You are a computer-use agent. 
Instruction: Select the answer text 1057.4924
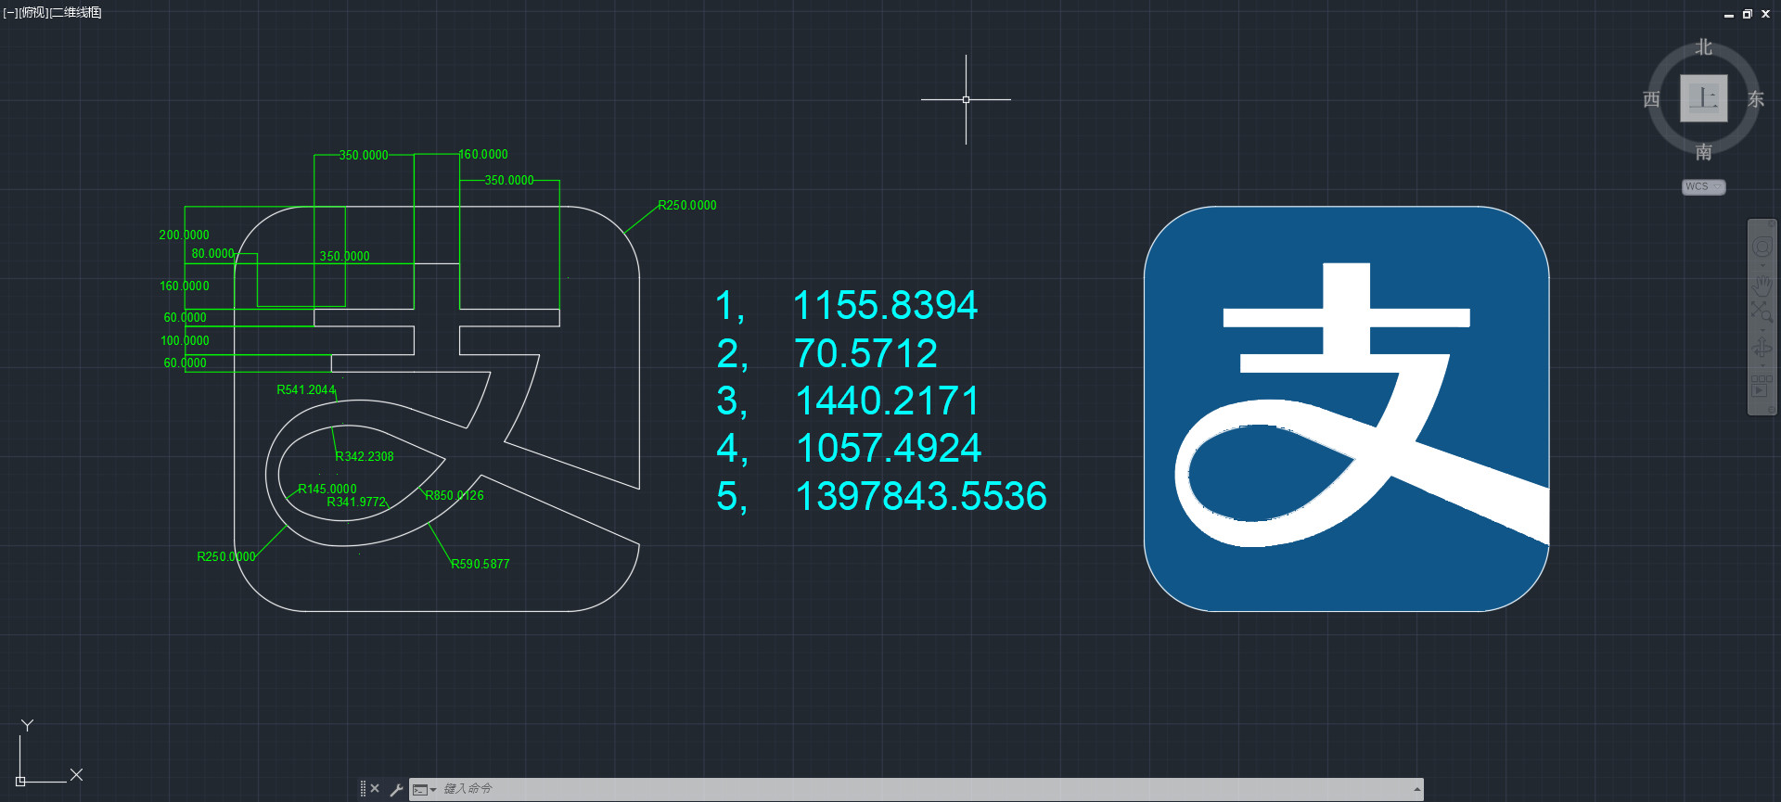click(889, 448)
